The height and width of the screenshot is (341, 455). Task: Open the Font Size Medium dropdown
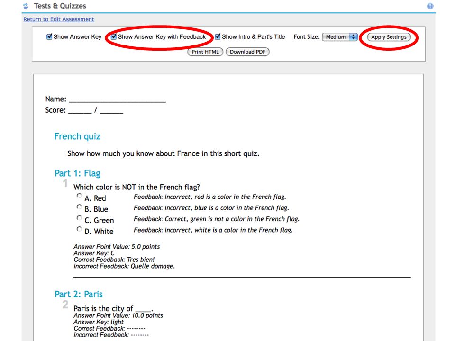pyautogui.click(x=340, y=37)
